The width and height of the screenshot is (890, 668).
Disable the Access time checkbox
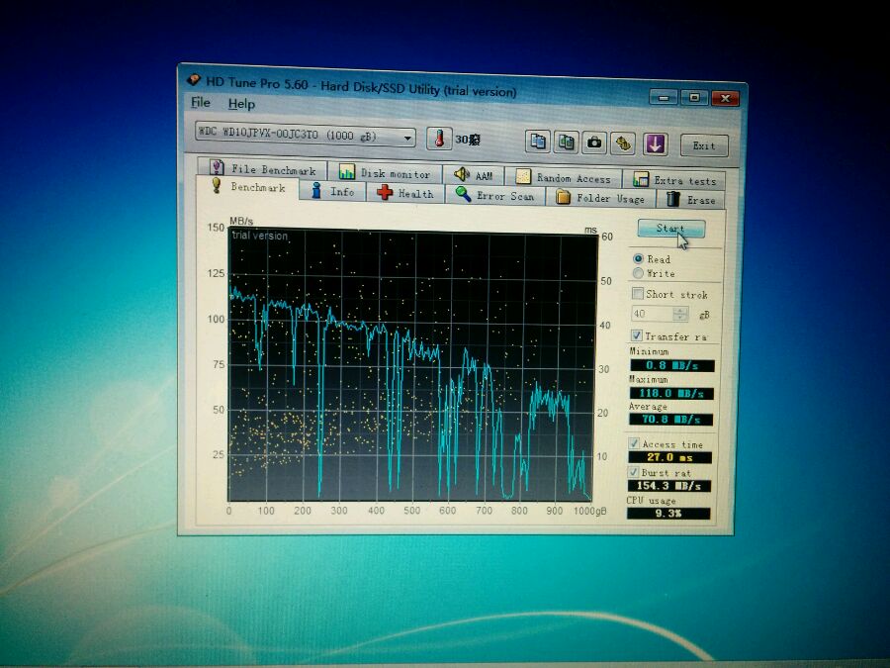pyautogui.click(x=634, y=444)
